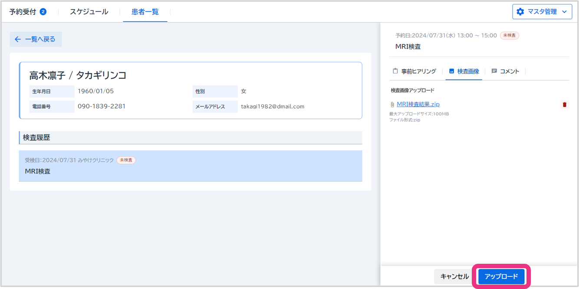Select the MRI検査 entry in 検査履歴

[x=190, y=166]
